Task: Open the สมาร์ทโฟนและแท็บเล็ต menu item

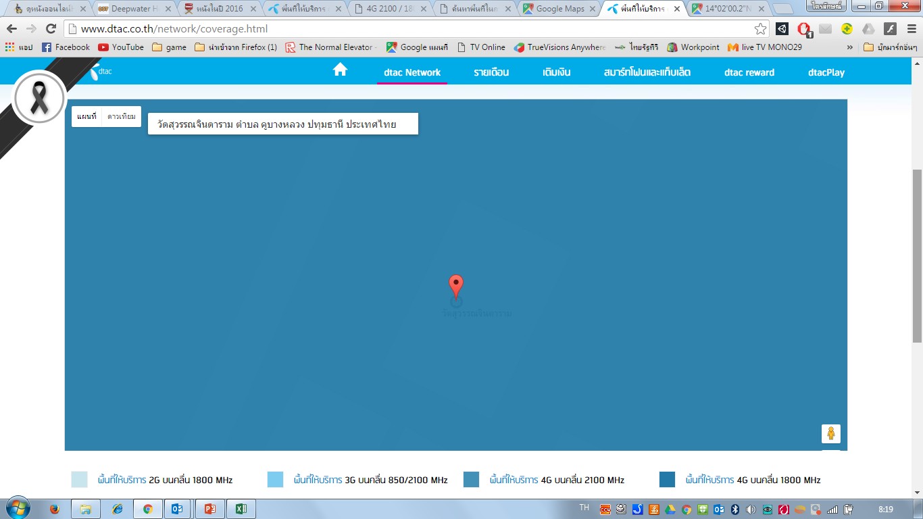Action: [647, 72]
